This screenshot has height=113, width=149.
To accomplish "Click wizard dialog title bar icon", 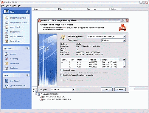I will (x=39, y=20).
